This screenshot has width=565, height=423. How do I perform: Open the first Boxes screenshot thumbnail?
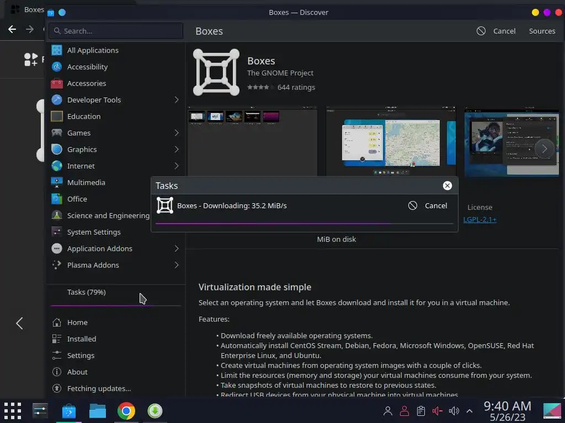pyautogui.click(x=252, y=141)
